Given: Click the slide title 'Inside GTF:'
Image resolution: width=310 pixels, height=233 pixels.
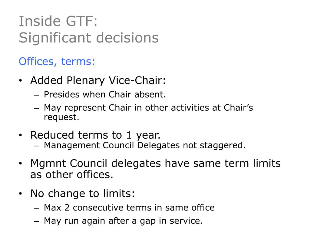Looking at the screenshot, I should (58, 21).
